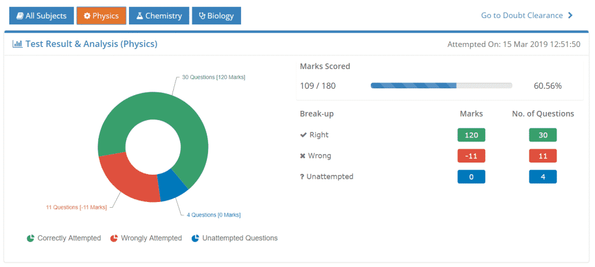This screenshot has width=595, height=267.
Task: Click the bar chart icon beside Test Result
Action: (x=17, y=44)
